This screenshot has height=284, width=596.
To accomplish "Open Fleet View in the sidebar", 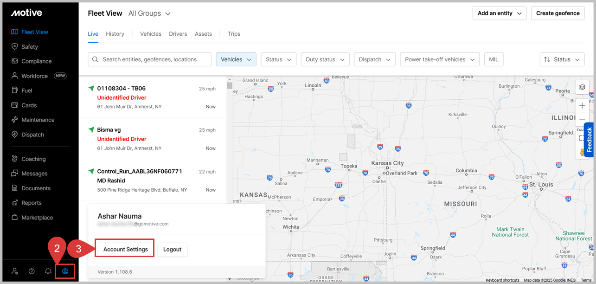I will point(30,32).
